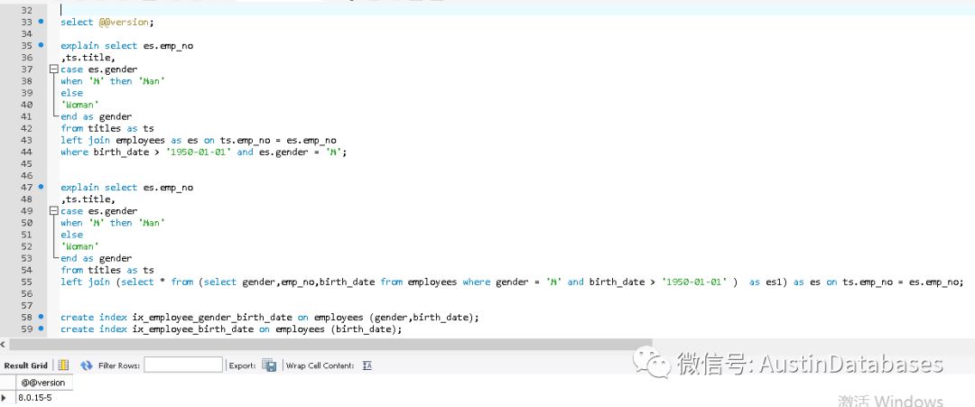Viewport: 975px width, 407px height.
Task: Click the subquery left join on line 55
Action: click(x=512, y=282)
